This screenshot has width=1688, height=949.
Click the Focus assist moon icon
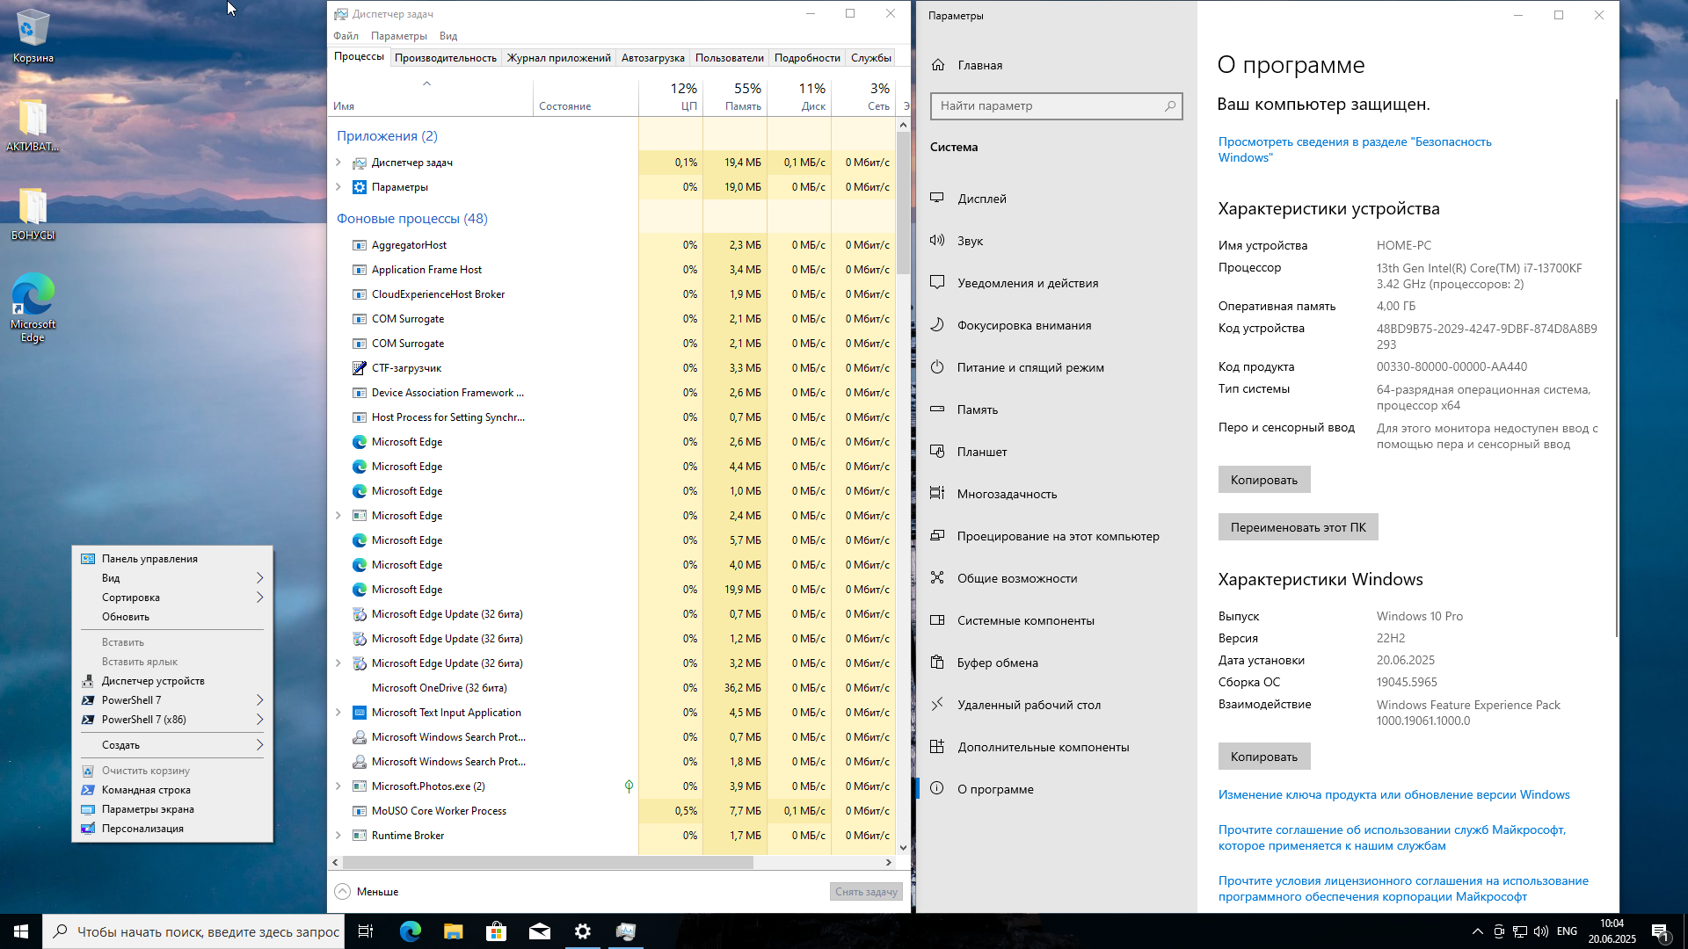(937, 325)
